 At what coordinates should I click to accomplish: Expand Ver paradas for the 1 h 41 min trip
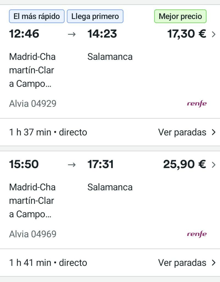tap(187, 263)
